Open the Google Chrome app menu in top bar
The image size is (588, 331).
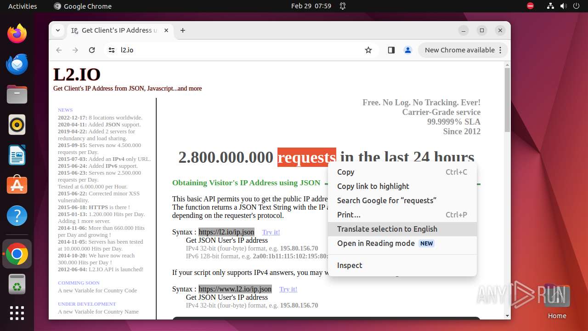point(83,6)
